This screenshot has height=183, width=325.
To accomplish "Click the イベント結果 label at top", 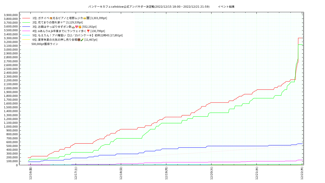I will click(226, 7).
